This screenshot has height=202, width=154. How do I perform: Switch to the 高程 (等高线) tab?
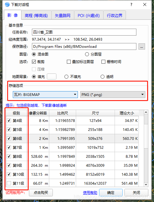36,16
